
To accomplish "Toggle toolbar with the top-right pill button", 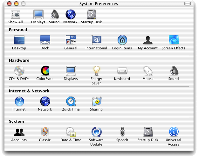I will [188, 4].
